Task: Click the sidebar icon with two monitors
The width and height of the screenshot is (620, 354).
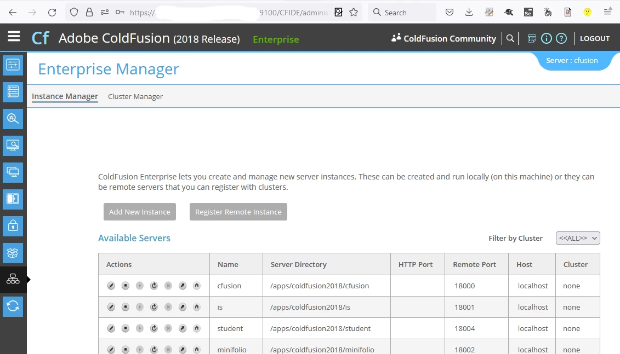Action: coord(13,172)
